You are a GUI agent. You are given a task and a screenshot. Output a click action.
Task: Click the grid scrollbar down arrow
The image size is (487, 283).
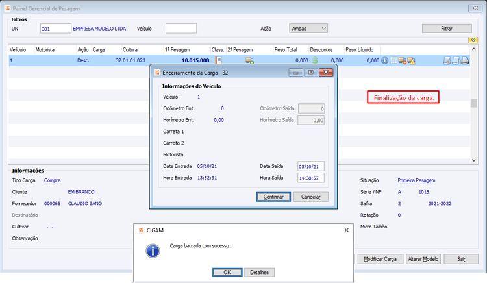click(x=473, y=160)
